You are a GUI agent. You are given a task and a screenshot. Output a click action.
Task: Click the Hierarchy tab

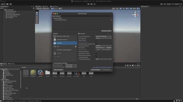click(4, 7)
